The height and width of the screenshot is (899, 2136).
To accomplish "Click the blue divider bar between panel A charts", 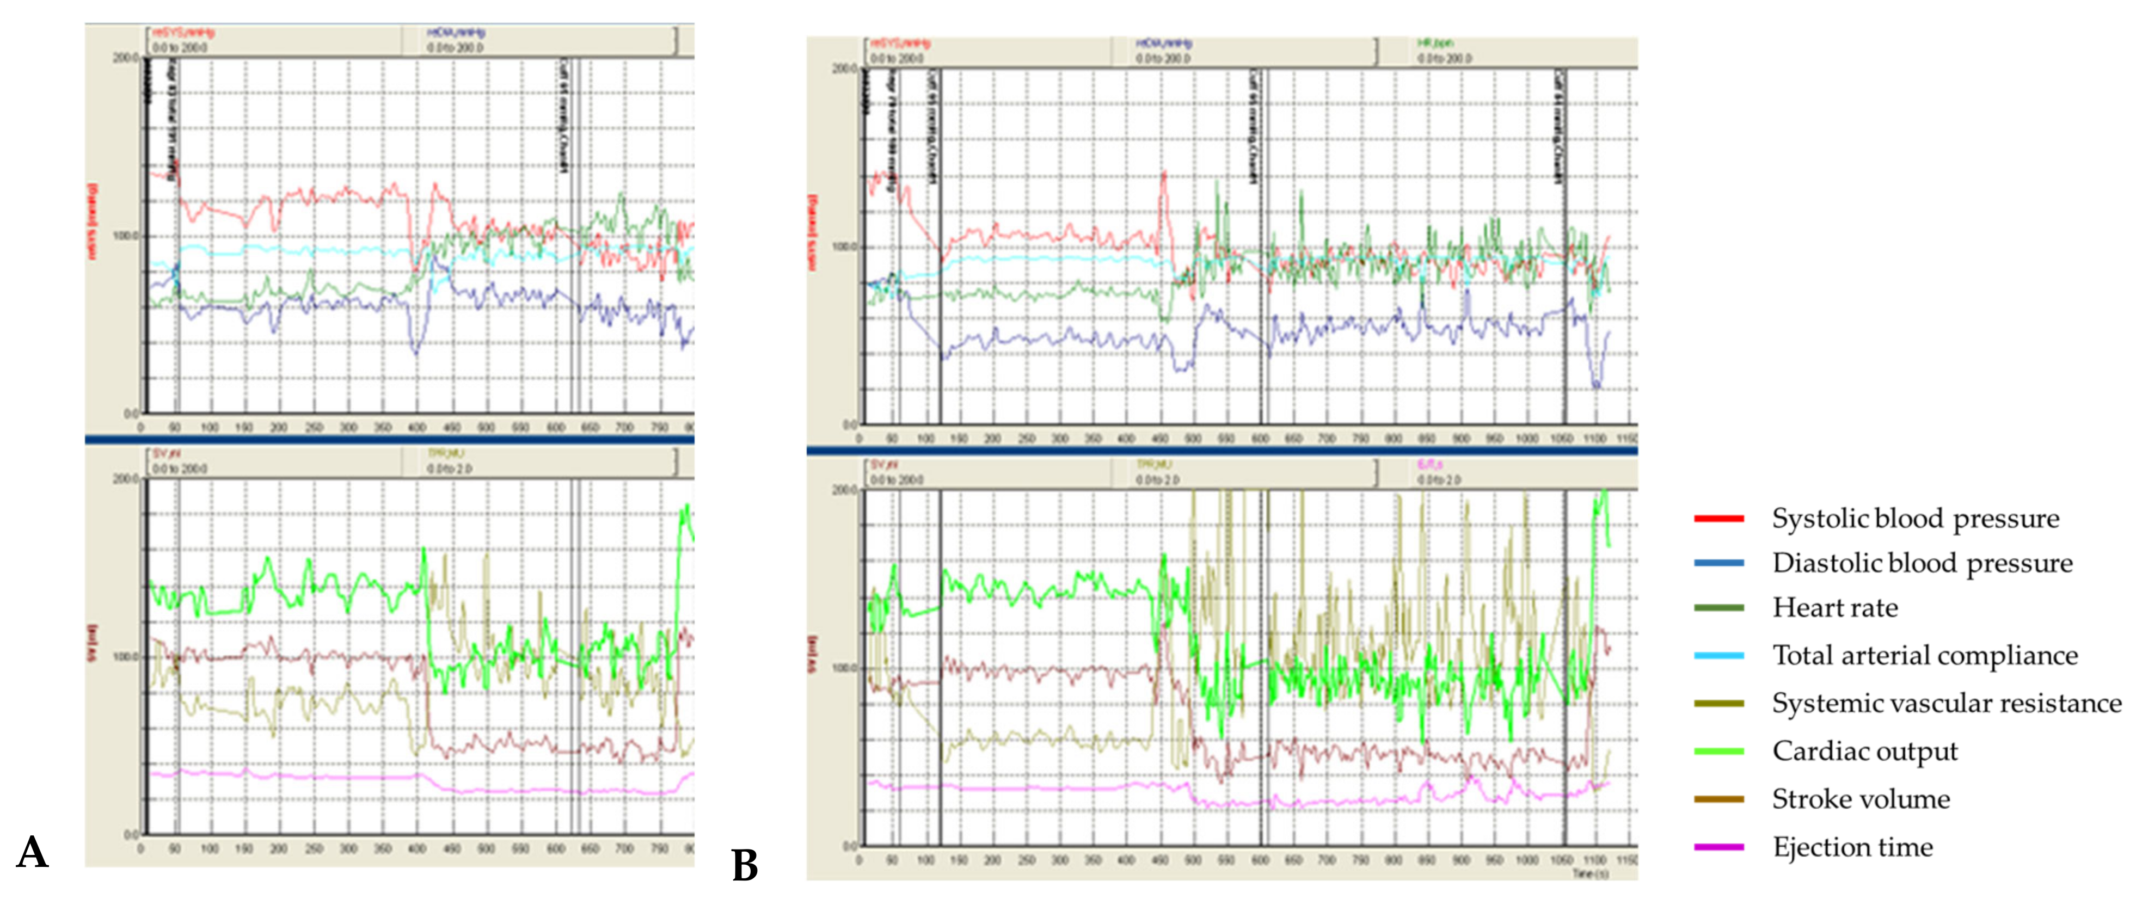I will point(390,440).
